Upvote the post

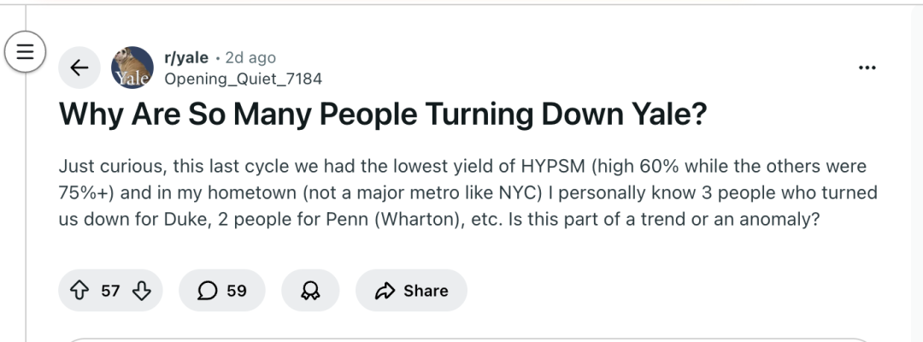click(80, 291)
